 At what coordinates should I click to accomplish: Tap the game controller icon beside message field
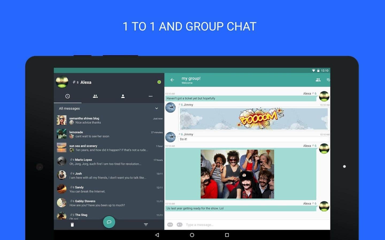tap(180, 225)
